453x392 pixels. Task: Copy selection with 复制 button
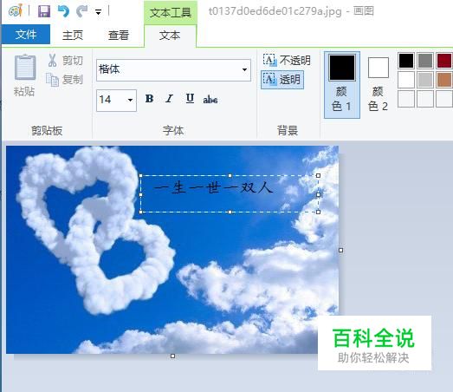[65, 79]
